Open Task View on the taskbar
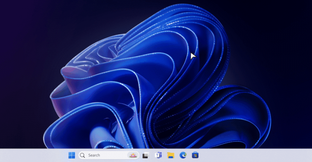This screenshot has height=162, width=312. click(x=146, y=155)
